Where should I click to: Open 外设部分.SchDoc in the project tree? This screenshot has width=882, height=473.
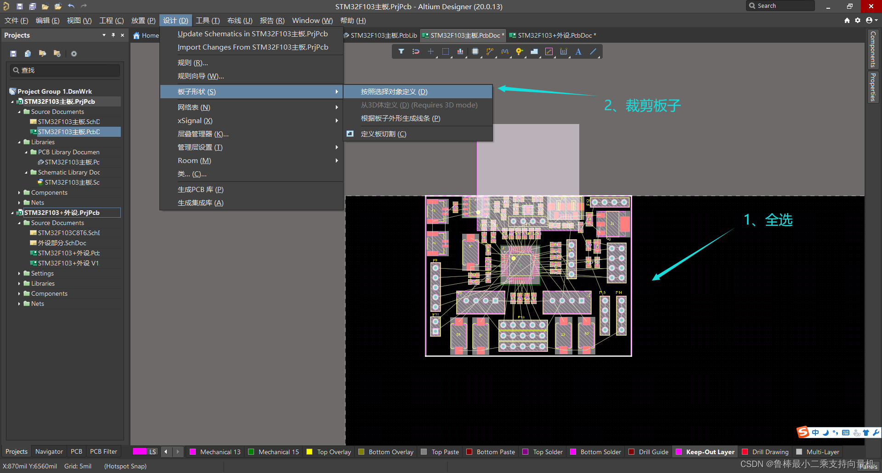point(62,243)
